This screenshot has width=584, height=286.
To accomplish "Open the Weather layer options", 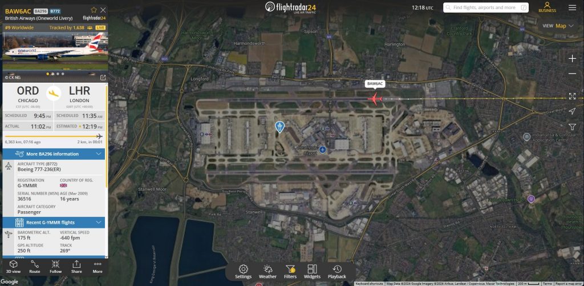I will click(267, 272).
